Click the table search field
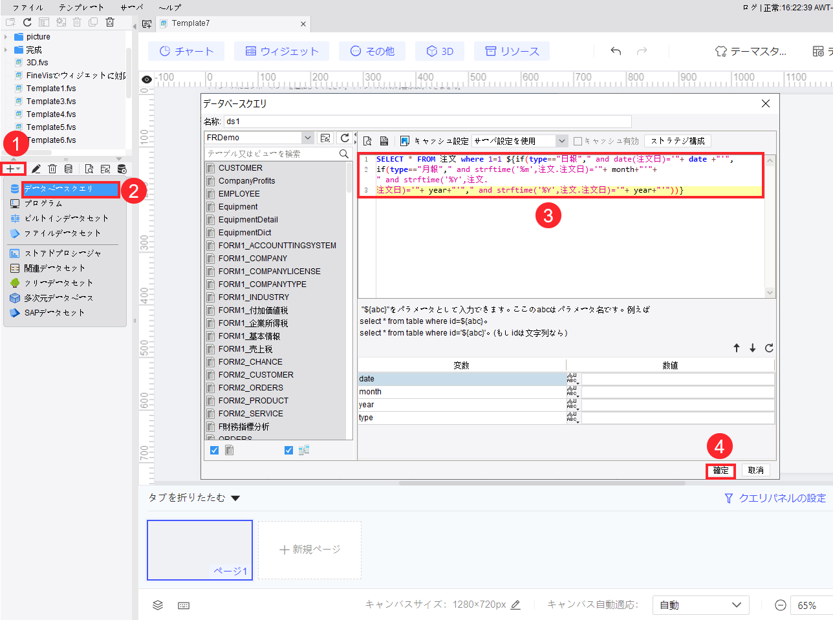This screenshot has height=620, width=833. click(272, 154)
